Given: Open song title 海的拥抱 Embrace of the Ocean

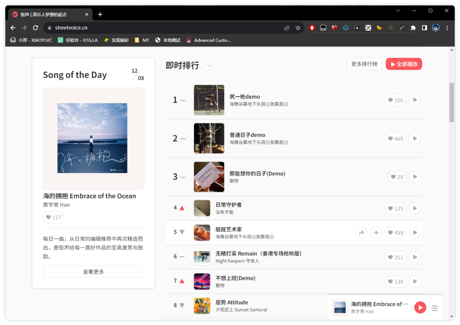Looking at the screenshot, I should click(x=89, y=196).
